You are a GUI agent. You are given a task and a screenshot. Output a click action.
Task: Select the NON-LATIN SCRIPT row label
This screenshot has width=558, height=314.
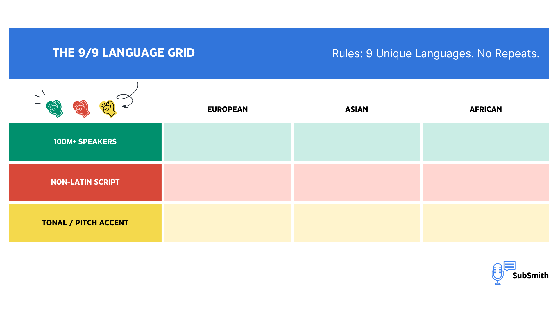[x=85, y=182]
